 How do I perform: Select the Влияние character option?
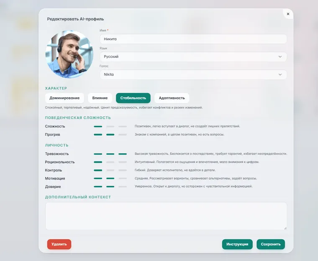(100, 98)
